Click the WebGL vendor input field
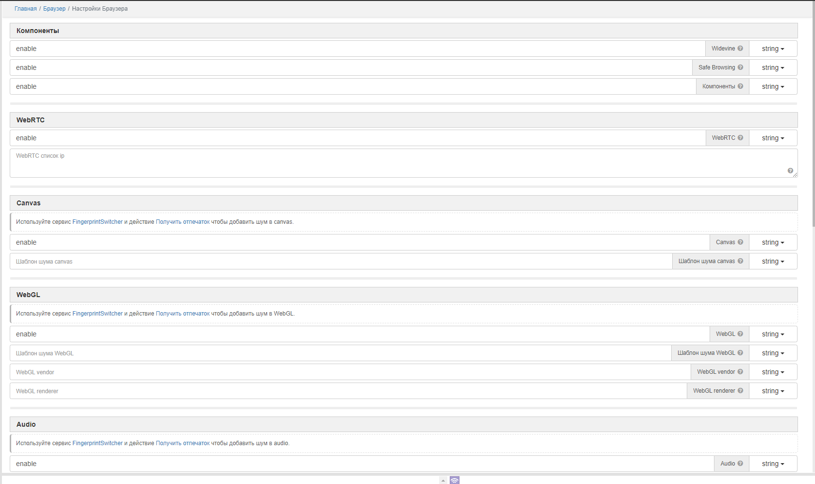 pos(194,371)
